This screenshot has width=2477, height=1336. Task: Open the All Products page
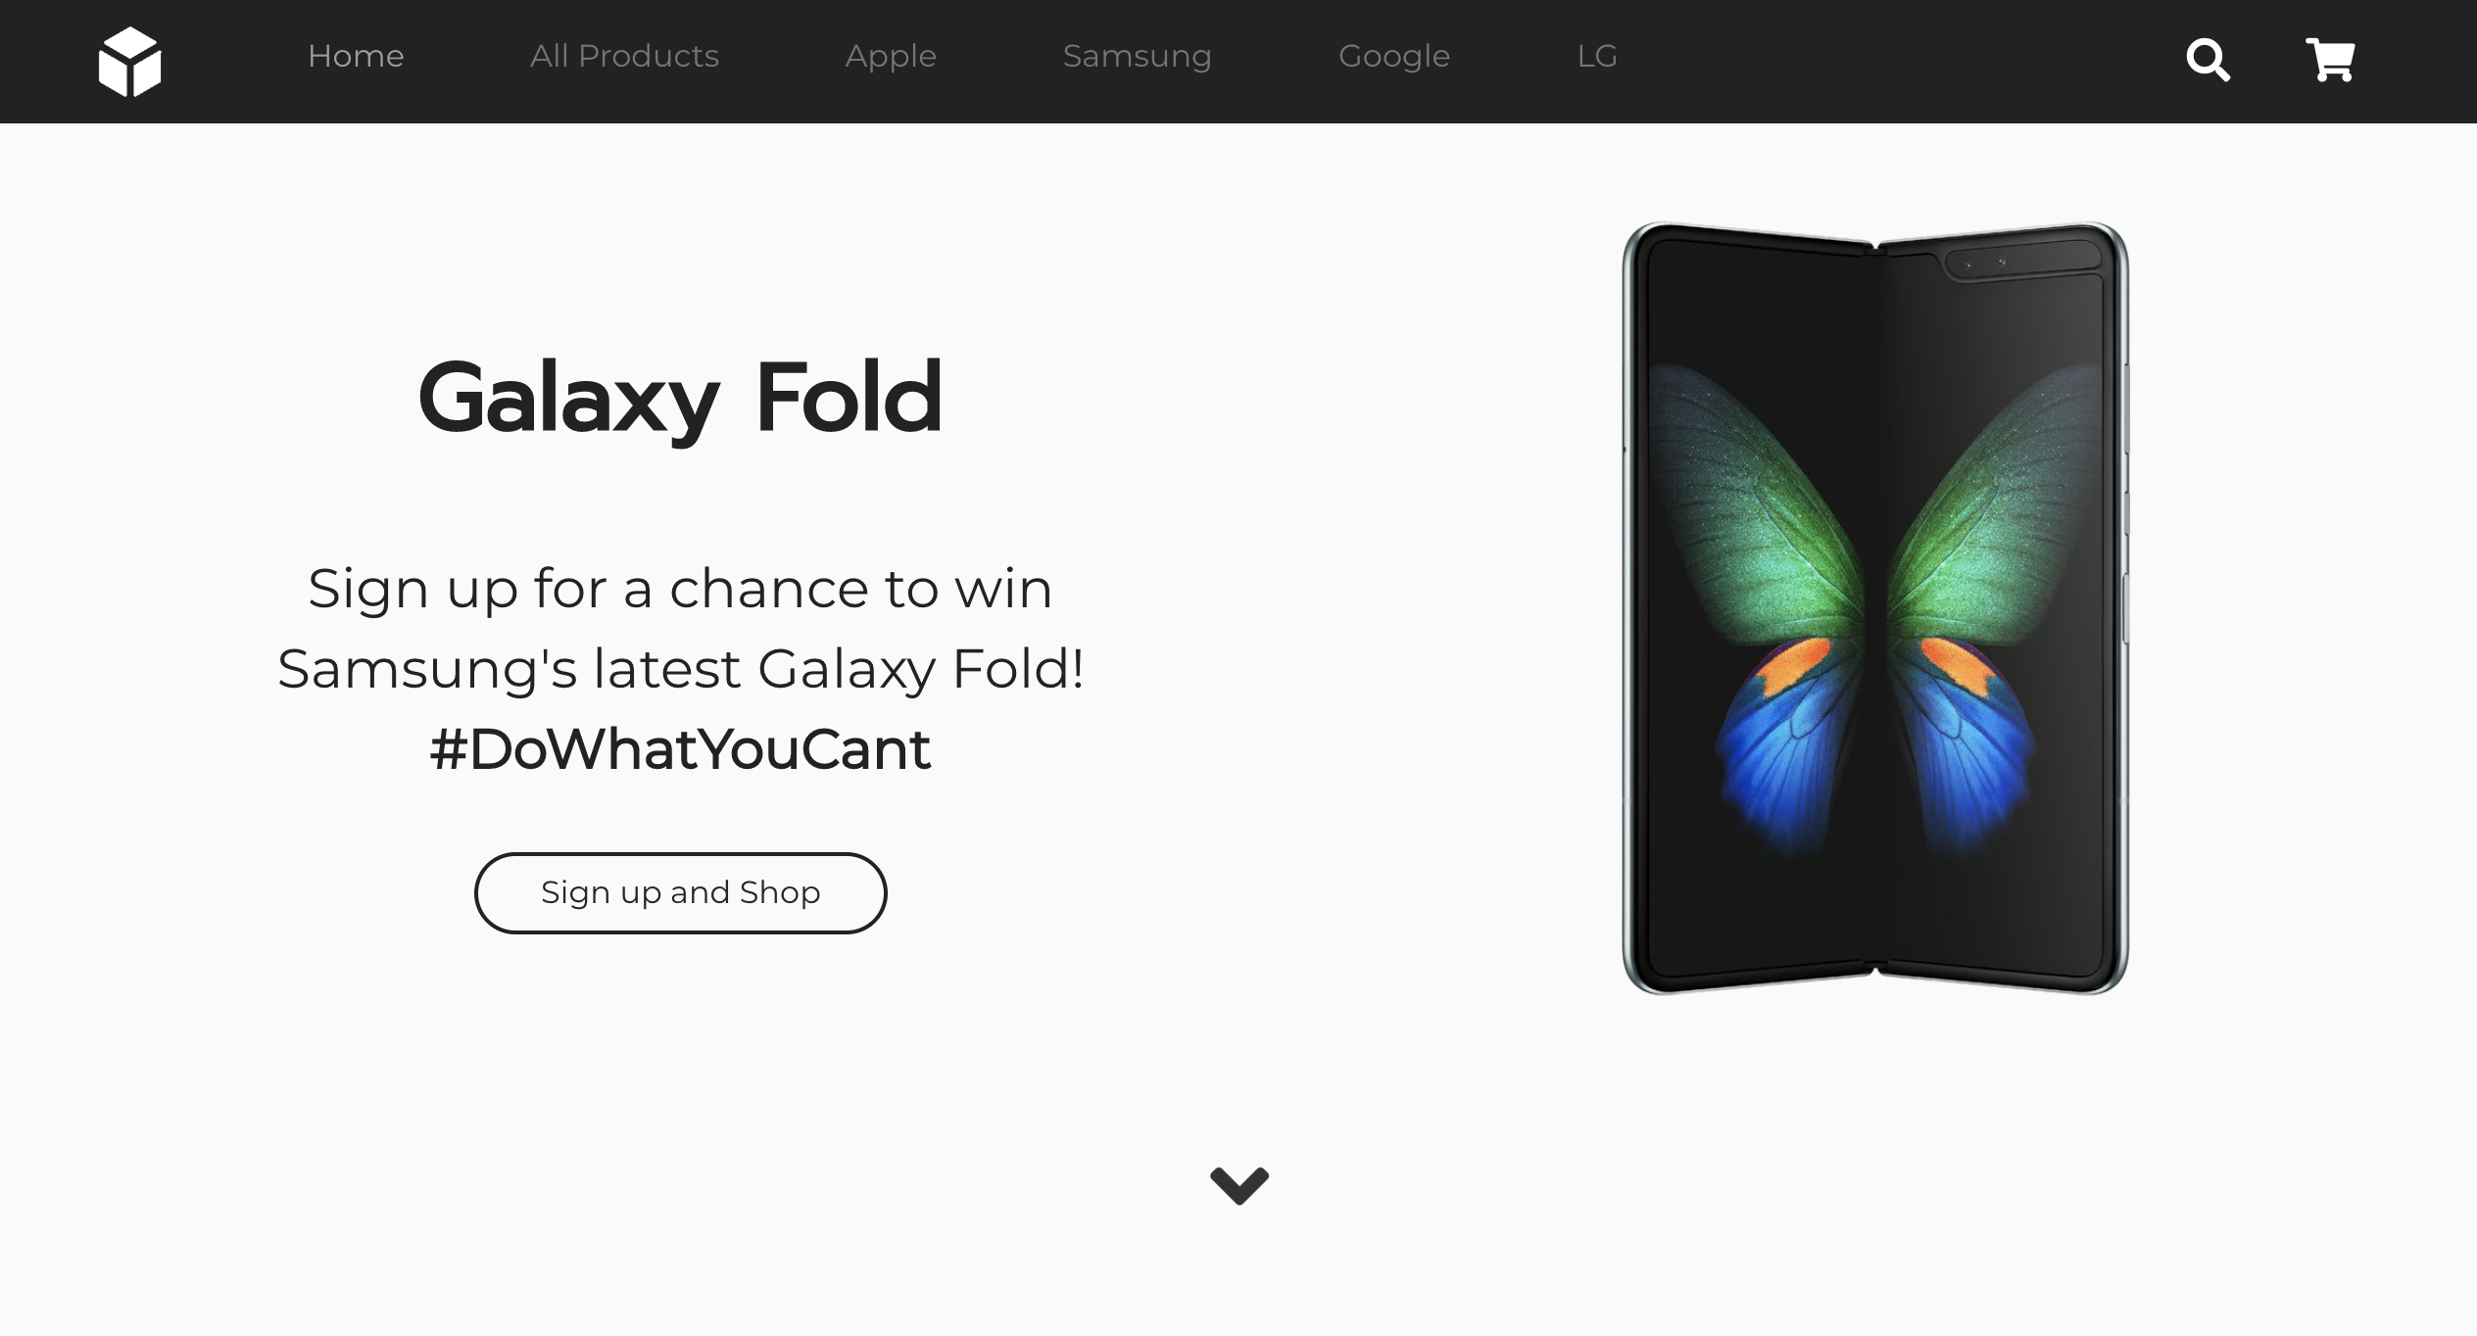point(624,56)
